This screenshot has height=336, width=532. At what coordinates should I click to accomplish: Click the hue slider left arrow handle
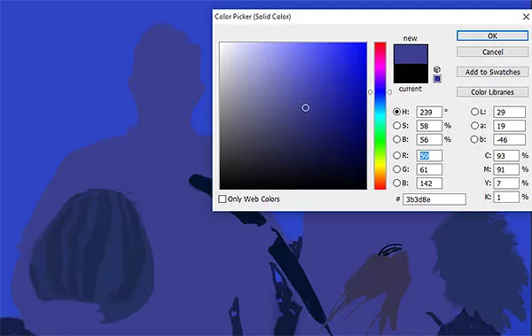click(x=370, y=92)
